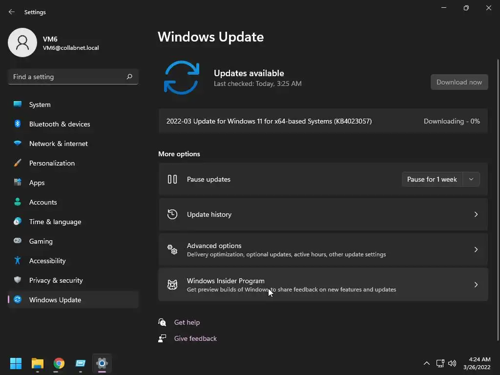Screen dimensions: 500x375
Task: Click the Accessibility figure icon in sidebar
Action: tap(18, 261)
